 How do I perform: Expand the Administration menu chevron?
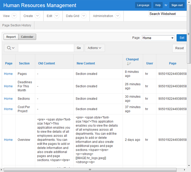(117, 16)
